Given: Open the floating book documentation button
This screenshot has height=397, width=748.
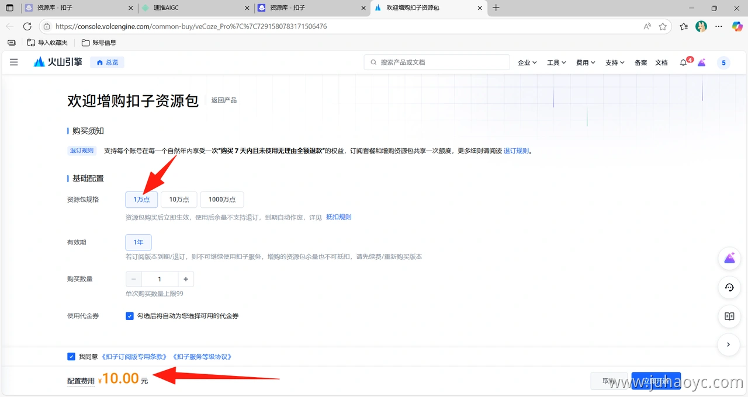Looking at the screenshot, I should pyautogui.click(x=729, y=316).
